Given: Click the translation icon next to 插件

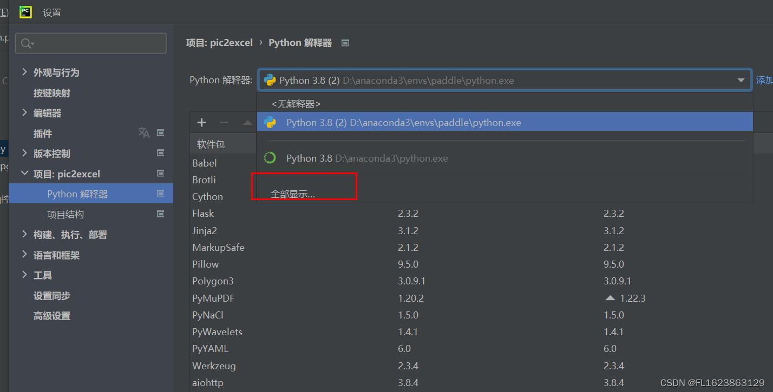Looking at the screenshot, I should 143,132.
